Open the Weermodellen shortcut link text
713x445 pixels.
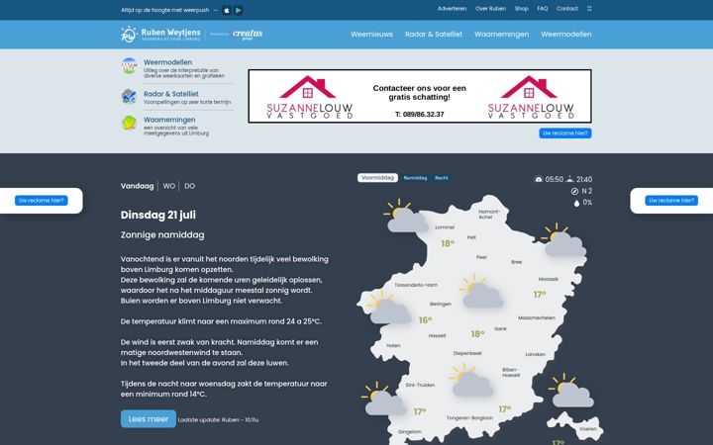click(x=167, y=62)
